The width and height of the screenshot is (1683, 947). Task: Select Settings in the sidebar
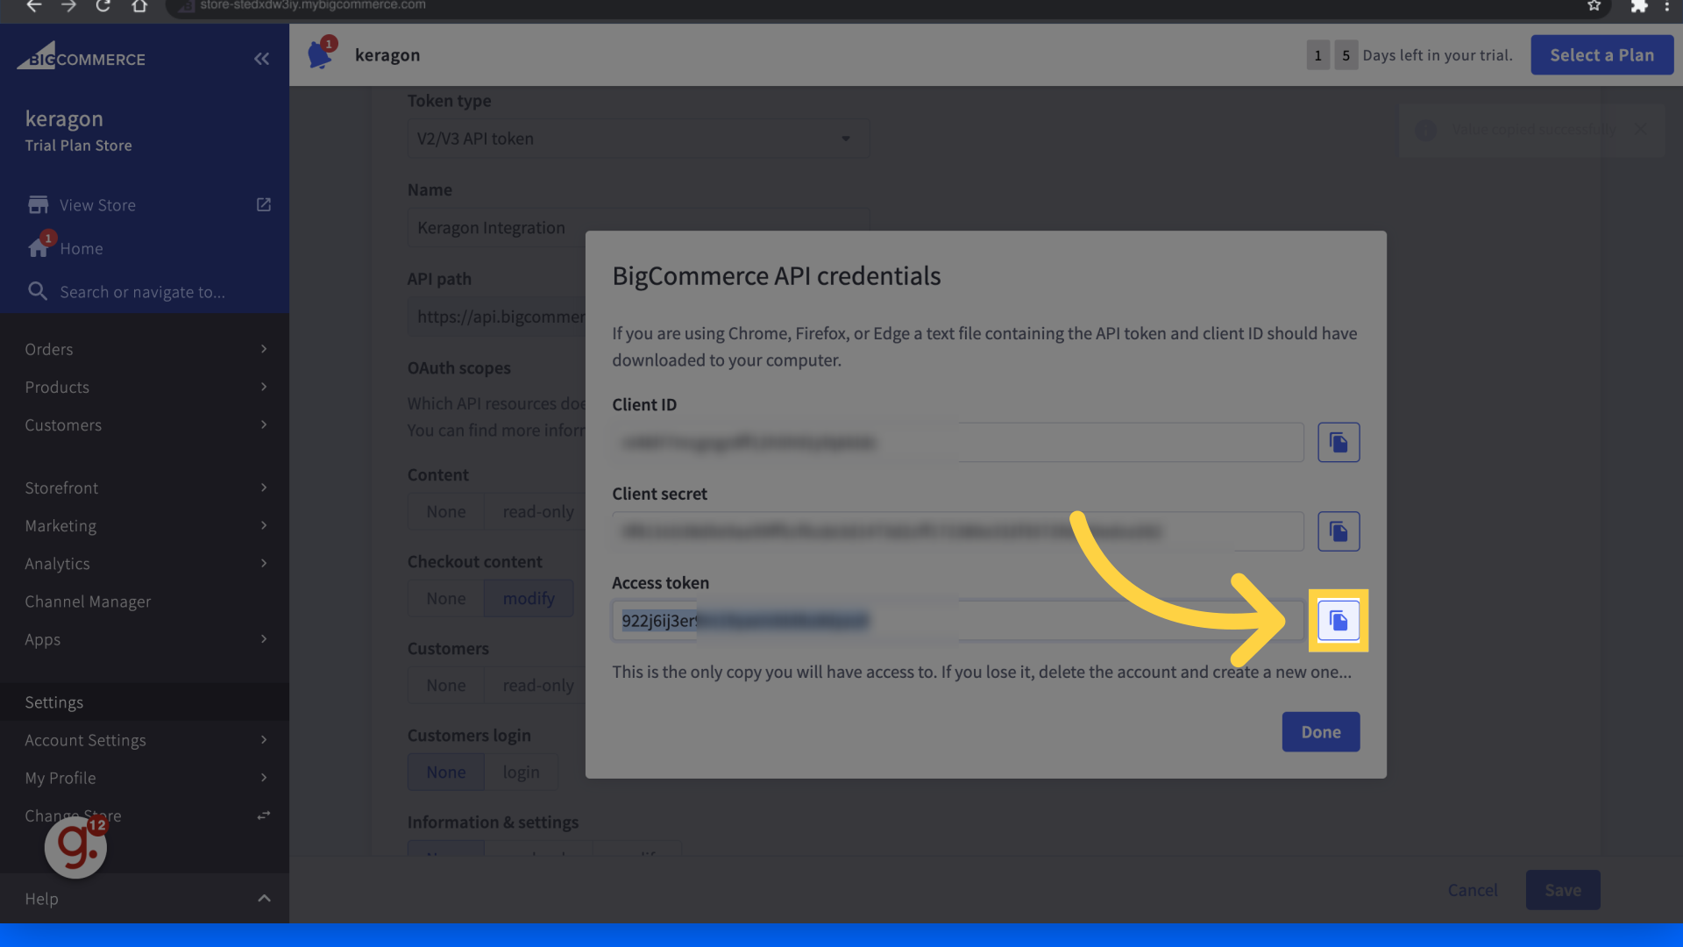click(53, 701)
